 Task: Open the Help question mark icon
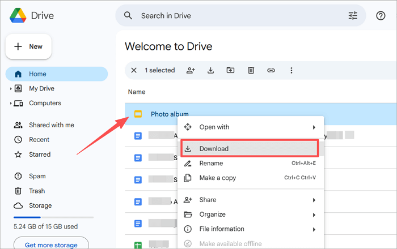[x=381, y=16]
